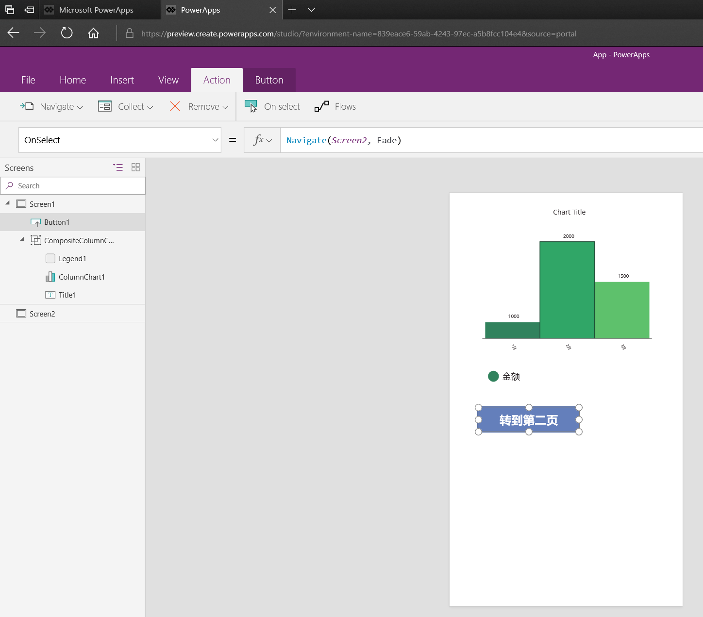Expand the OnSelect property dropdown
Viewport: 703px width, 617px height.
click(x=215, y=140)
